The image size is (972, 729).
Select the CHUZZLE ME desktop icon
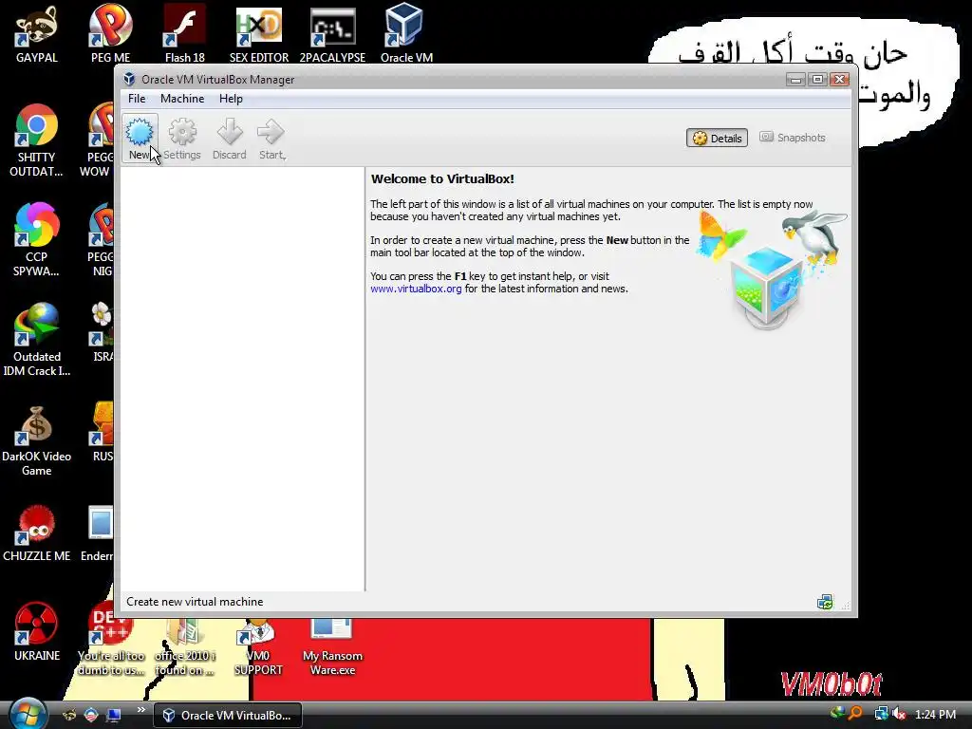(x=37, y=534)
